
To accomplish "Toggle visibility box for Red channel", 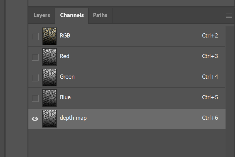I will 35,57.
